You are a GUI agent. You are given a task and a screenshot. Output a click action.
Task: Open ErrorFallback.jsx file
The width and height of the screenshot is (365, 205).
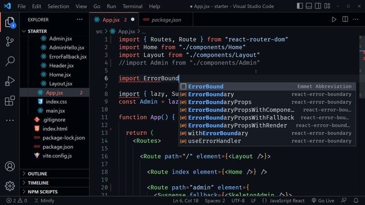click(x=68, y=57)
